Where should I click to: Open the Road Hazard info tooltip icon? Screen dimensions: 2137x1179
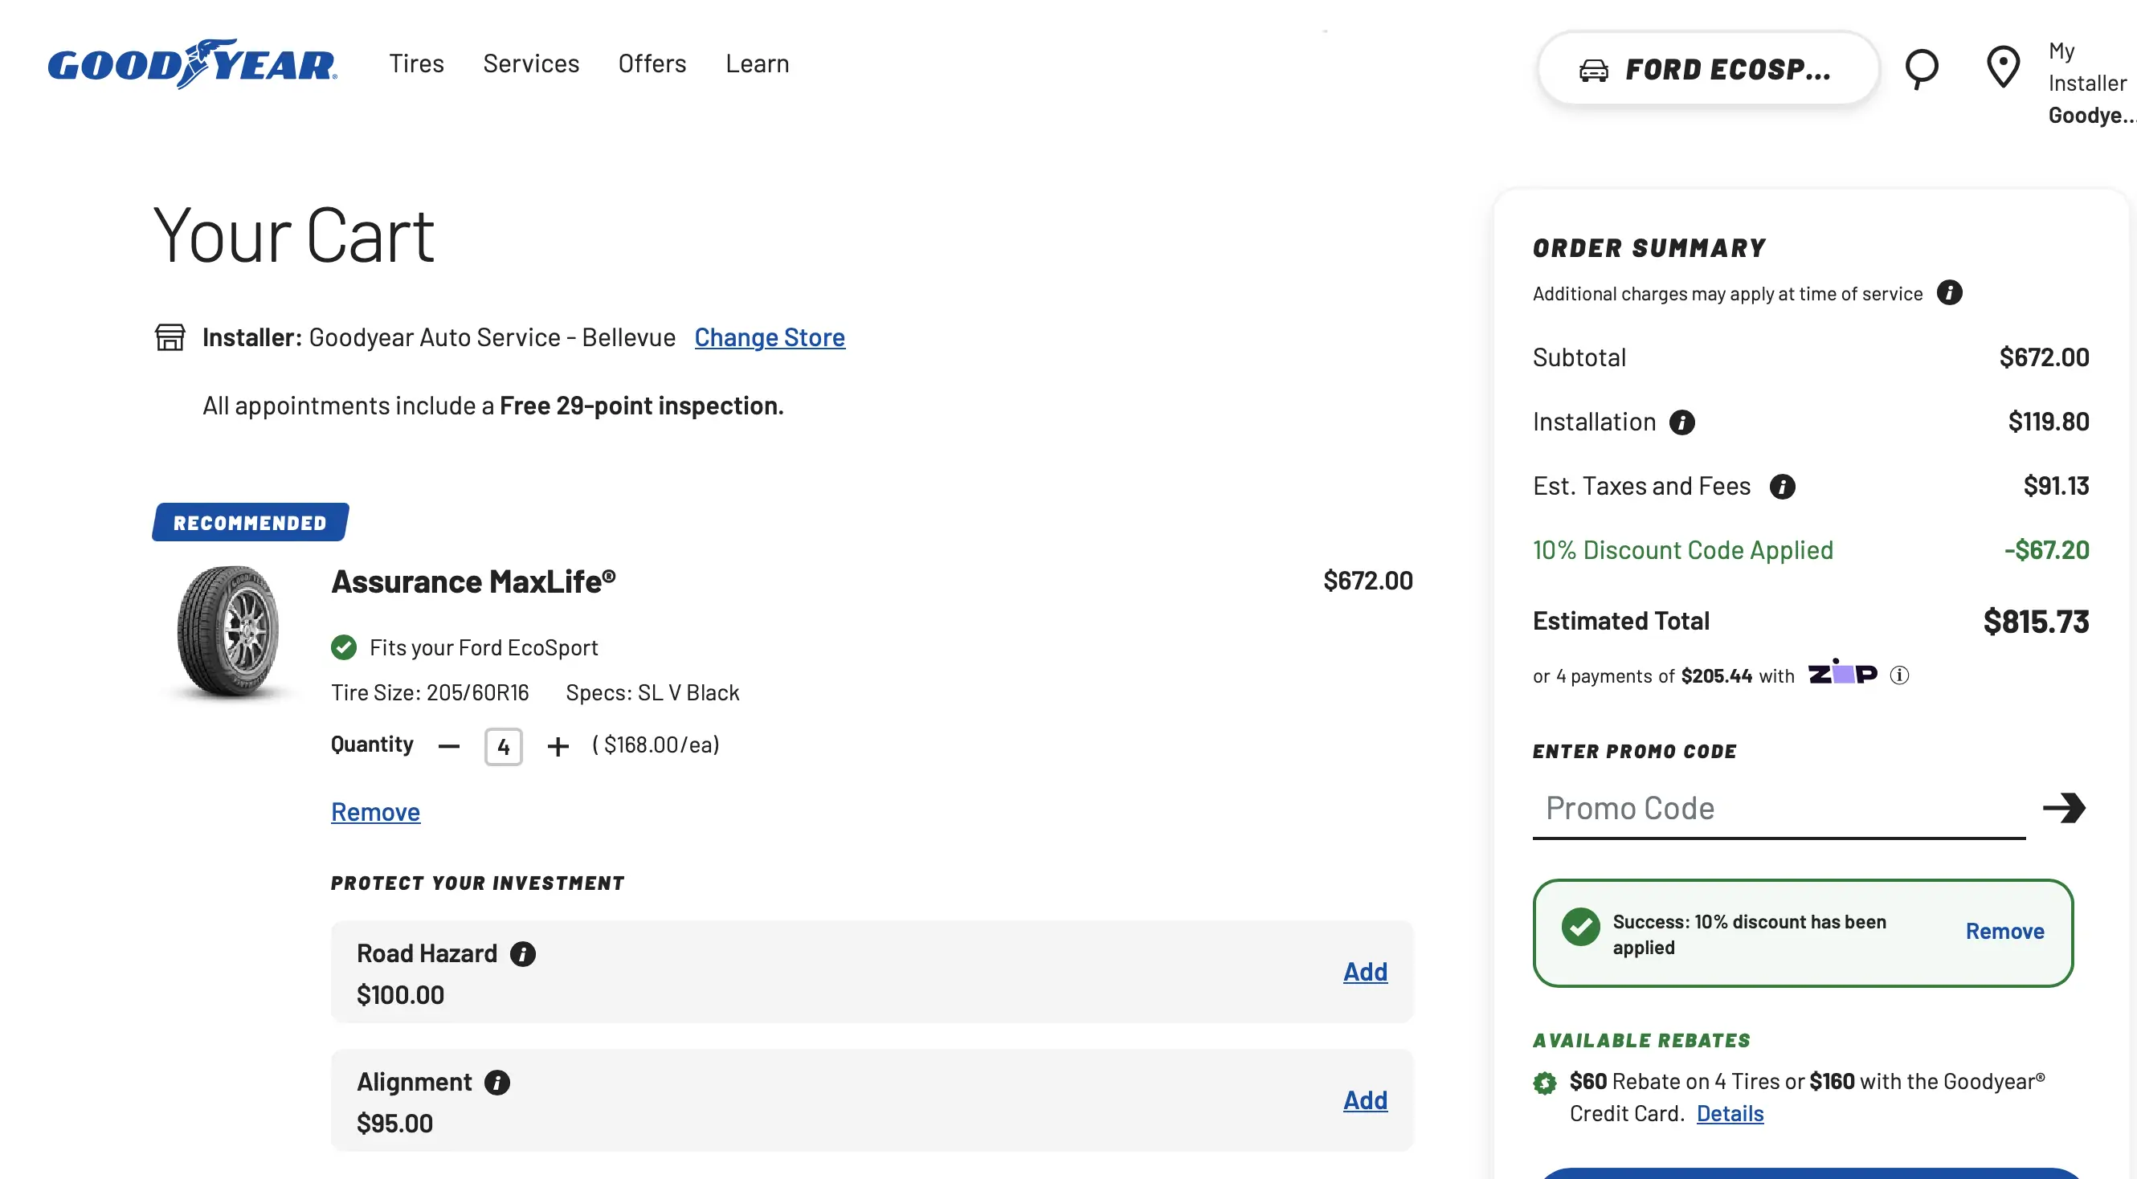(x=524, y=954)
